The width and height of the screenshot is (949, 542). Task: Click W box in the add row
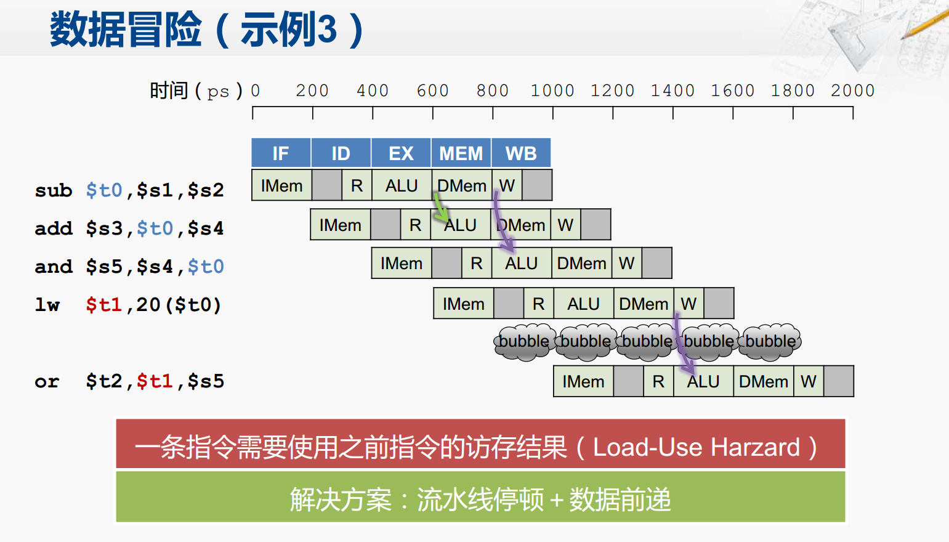(566, 225)
